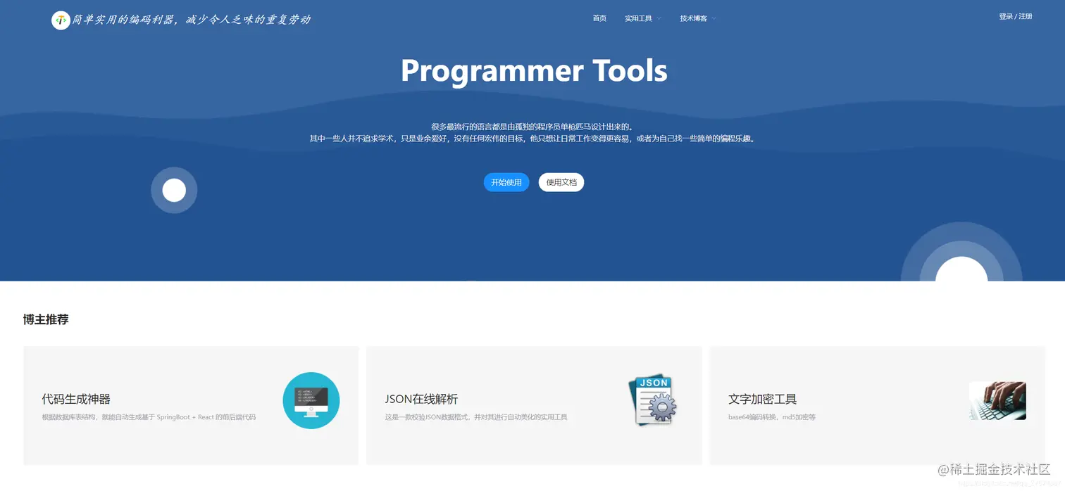Click the 使用文档 button
Viewport: 1065px width, 491px height.
[x=561, y=182]
